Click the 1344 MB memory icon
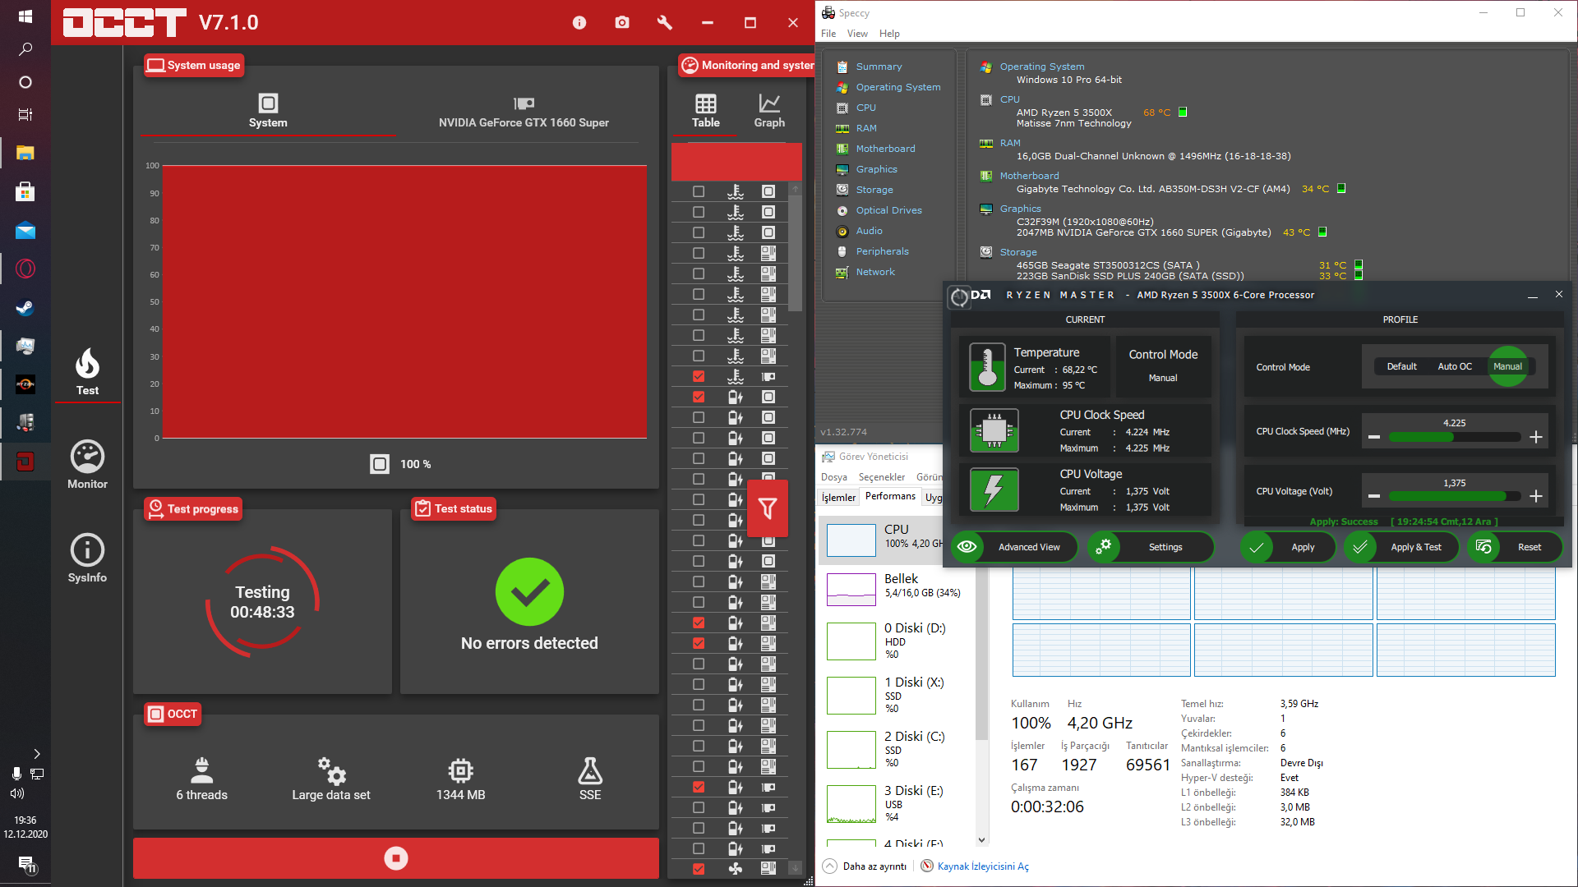 (460, 770)
